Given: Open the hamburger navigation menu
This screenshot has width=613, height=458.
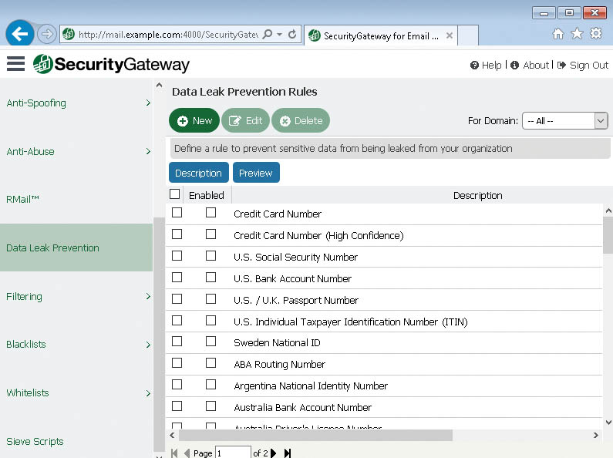Looking at the screenshot, I should (15, 64).
